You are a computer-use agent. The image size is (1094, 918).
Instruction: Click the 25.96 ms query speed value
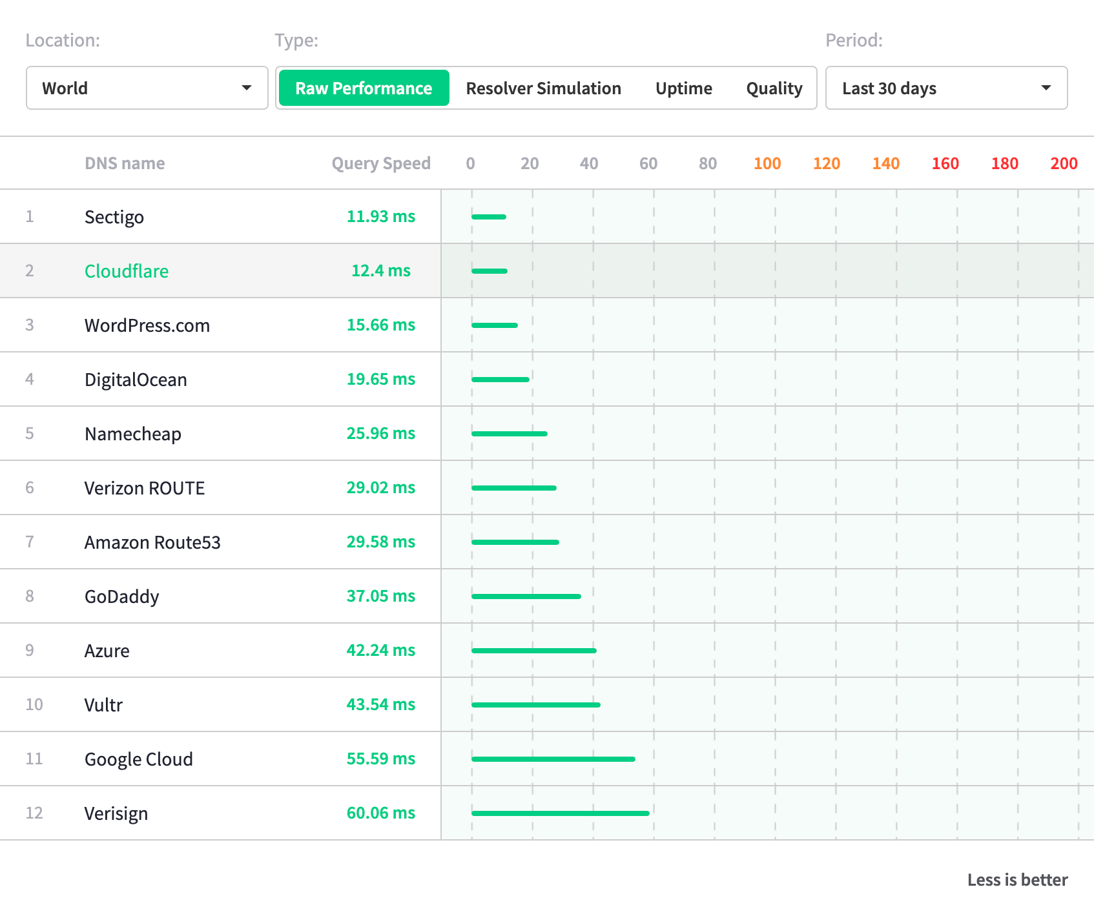[x=381, y=433]
